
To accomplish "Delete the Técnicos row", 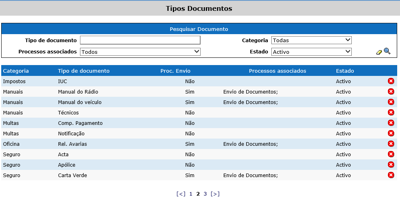I will click(391, 112).
